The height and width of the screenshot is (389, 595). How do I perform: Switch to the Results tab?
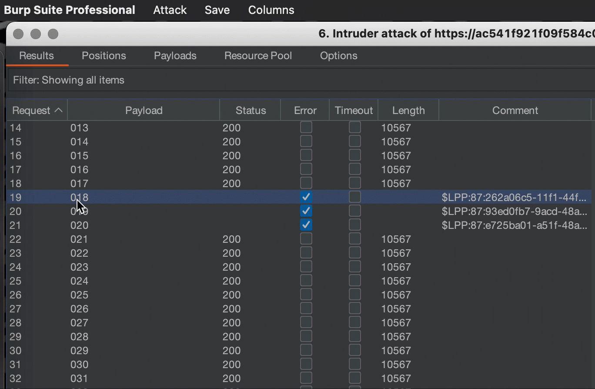tap(37, 56)
